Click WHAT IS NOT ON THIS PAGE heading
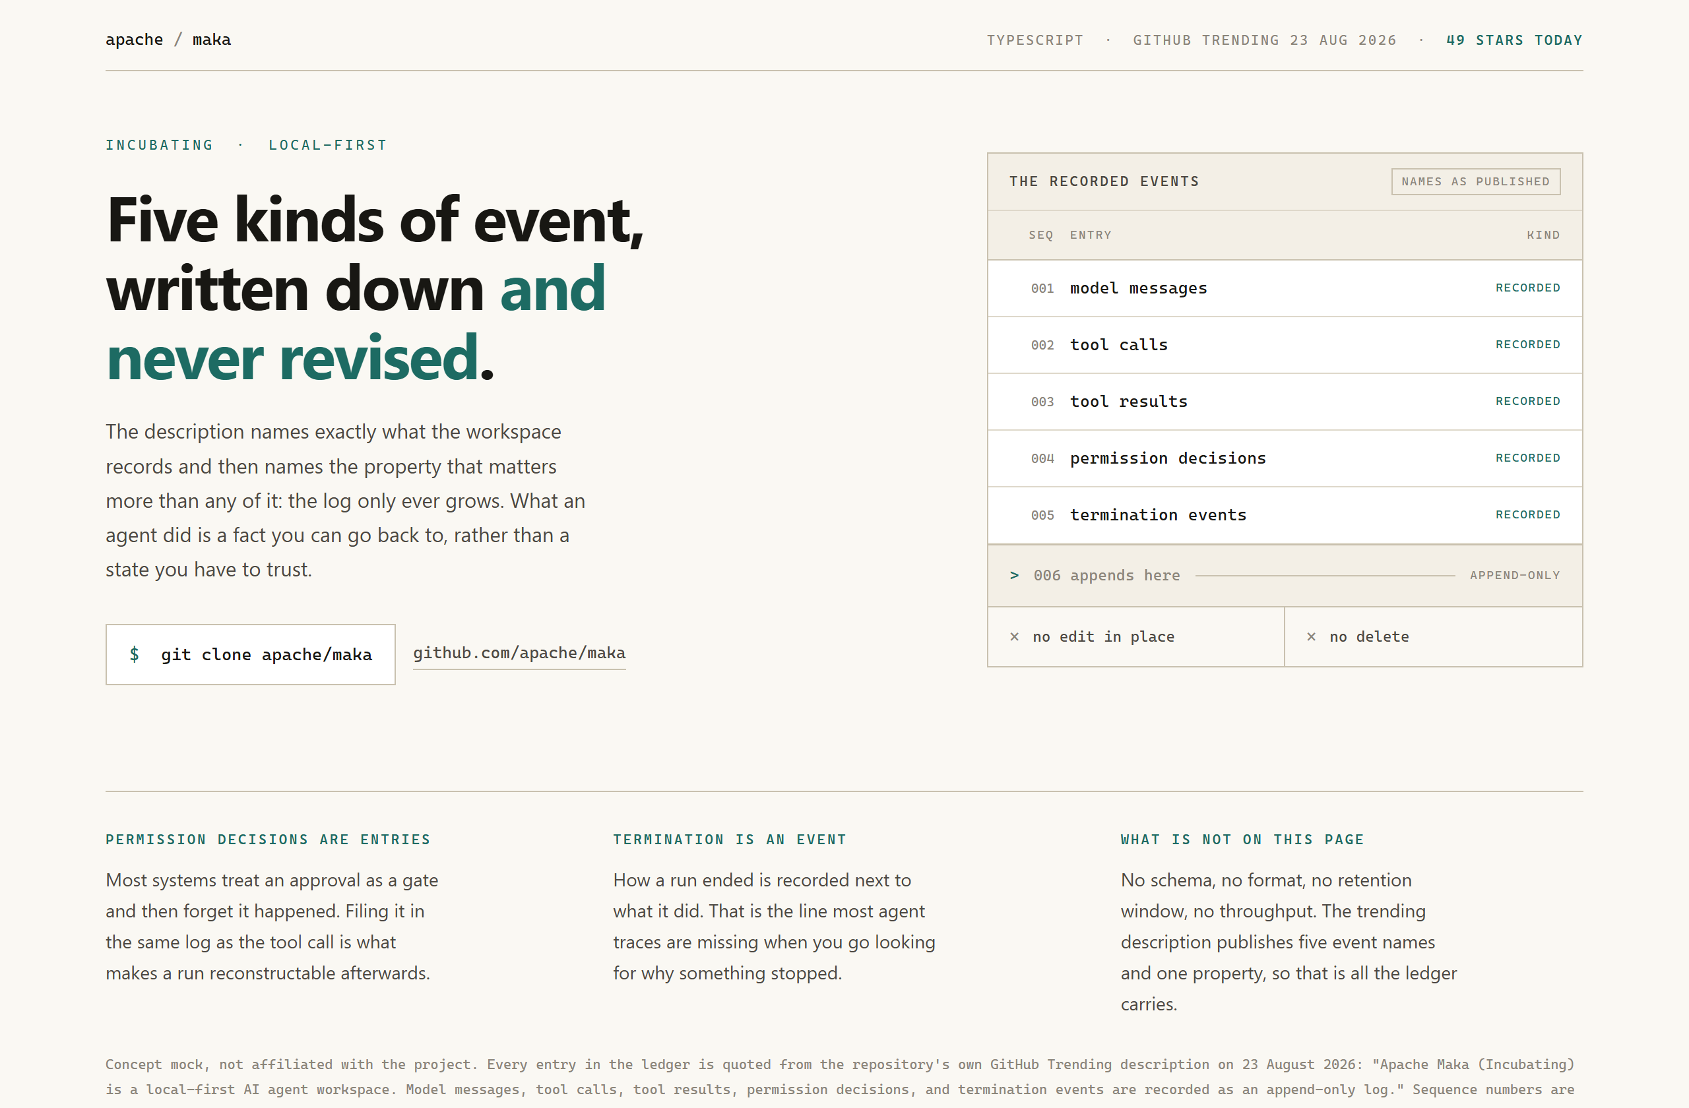The height and width of the screenshot is (1108, 1689). click(x=1242, y=840)
